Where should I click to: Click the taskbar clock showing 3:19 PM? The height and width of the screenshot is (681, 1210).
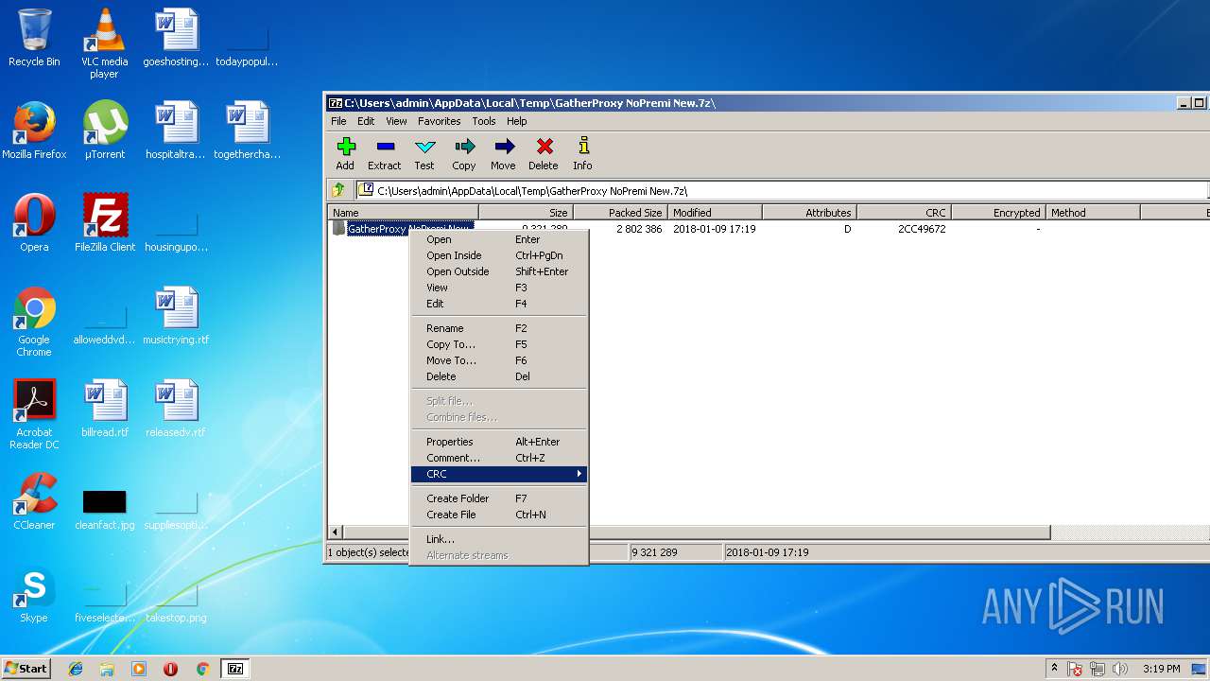pyautogui.click(x=1161, y=669)
